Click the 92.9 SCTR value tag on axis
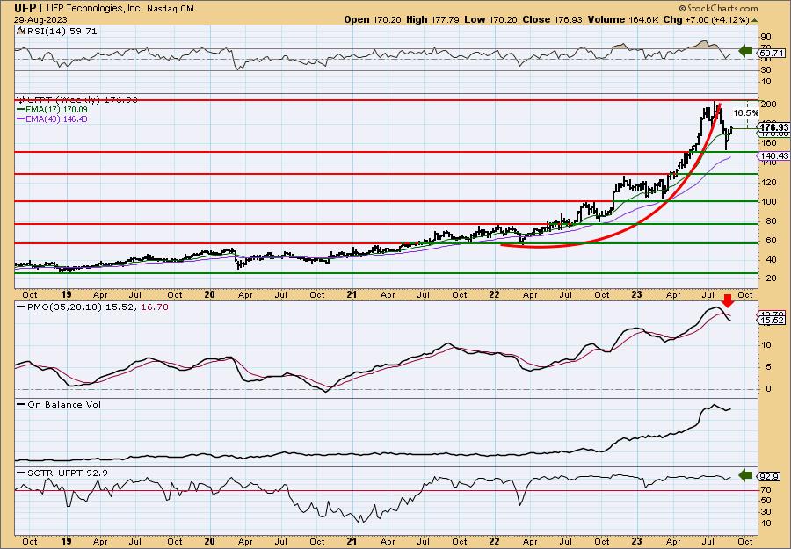This screenshot has width=791, height=549. (770, 476)
